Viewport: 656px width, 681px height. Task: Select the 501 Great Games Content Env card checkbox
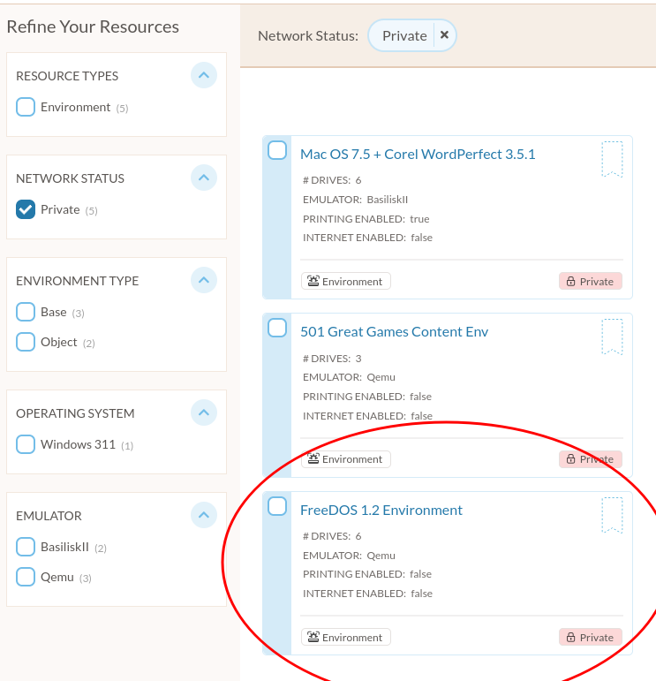click(277, 328)
